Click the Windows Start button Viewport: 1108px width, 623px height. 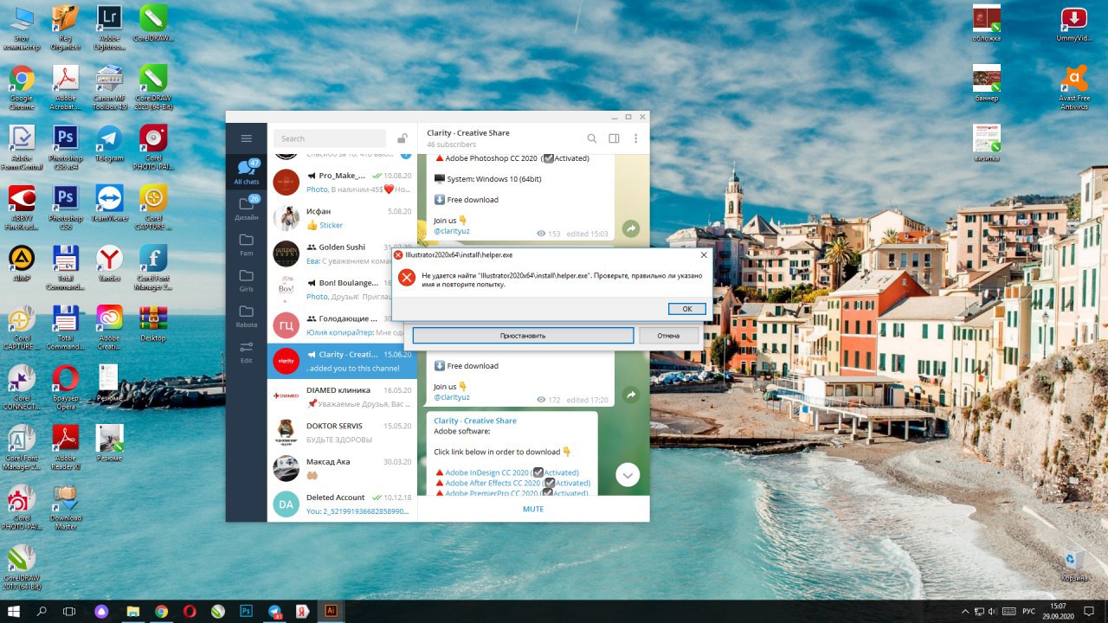[14, 611]
